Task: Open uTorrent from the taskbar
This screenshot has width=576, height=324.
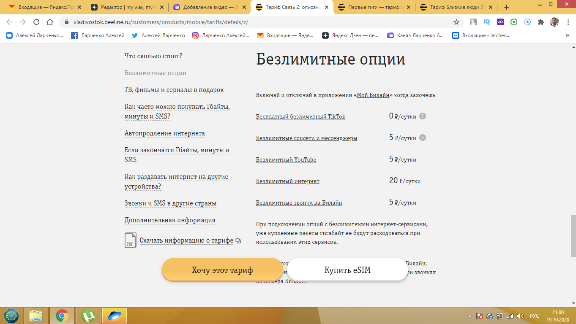Action: pyautogui.click(x=88, y=316)
